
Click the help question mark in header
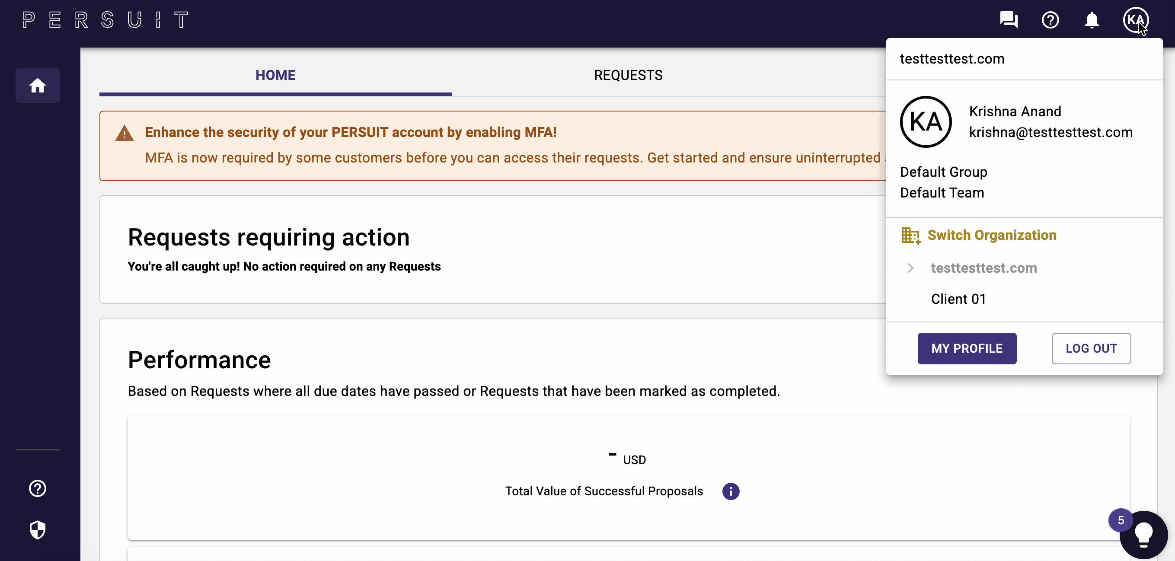click(1050, 19)
